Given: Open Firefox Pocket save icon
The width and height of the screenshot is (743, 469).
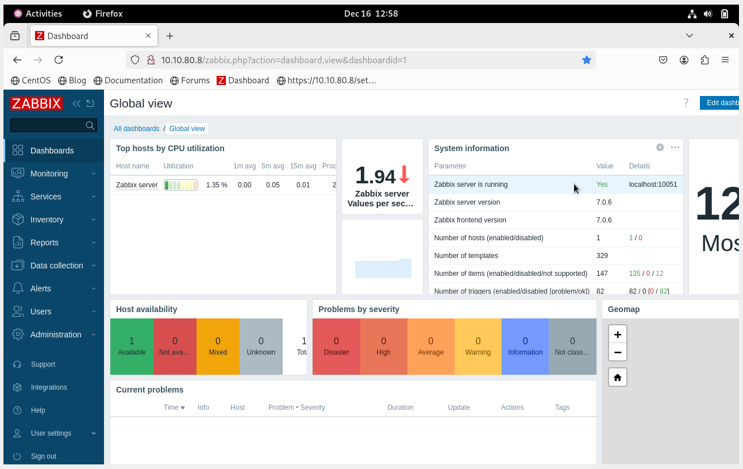Looking at the screenshot, I should [663, 60].
